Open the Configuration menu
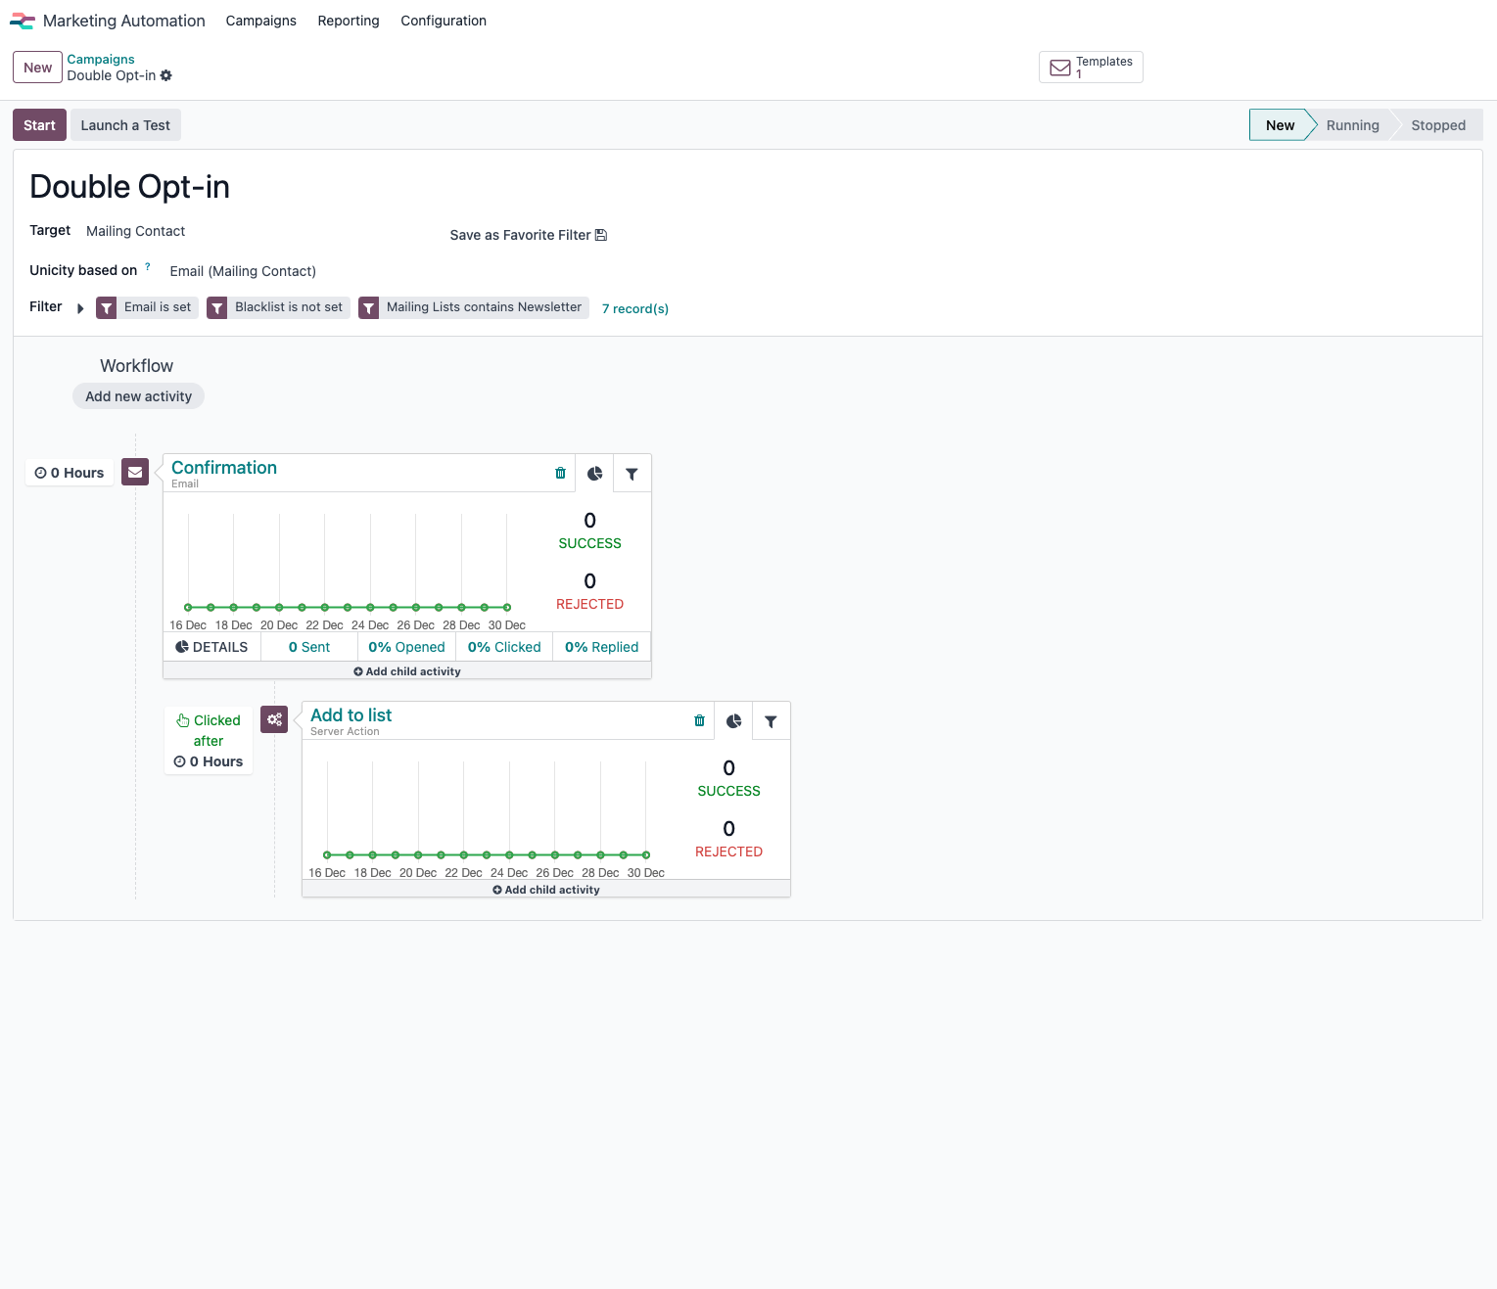 coord(444,21)
